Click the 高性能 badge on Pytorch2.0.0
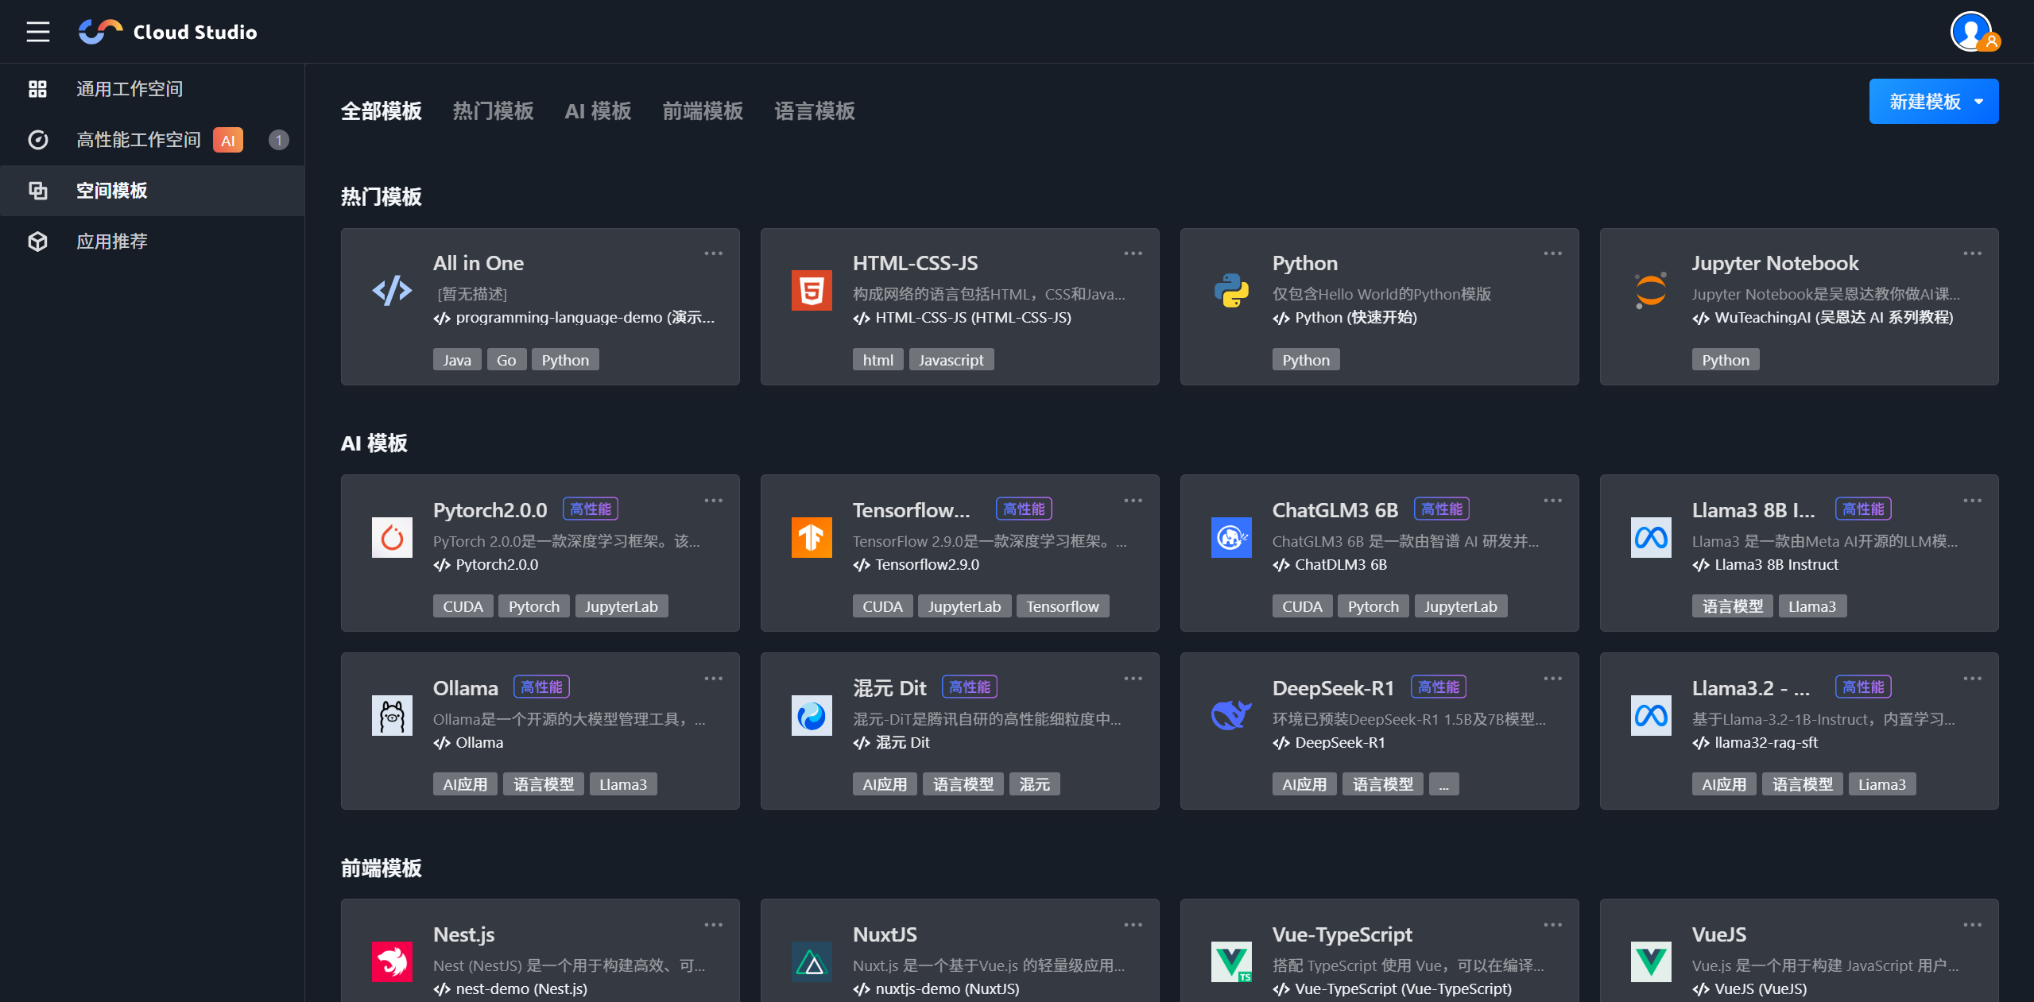This screenshot has height=1002, width=2034. (591, 509)
